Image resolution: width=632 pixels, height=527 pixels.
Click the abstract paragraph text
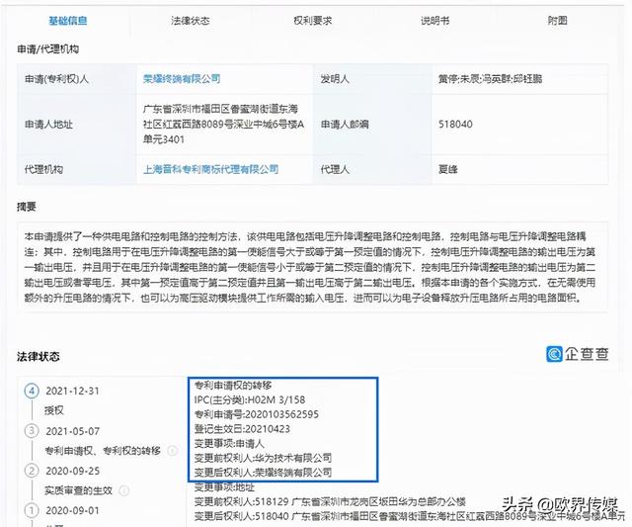[x=309, y=267]
